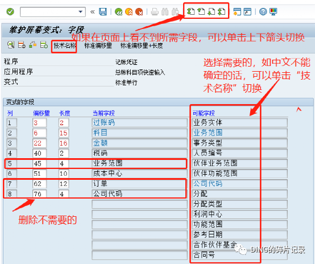Click the first empty current-field row
The image size is (315, 264).
click(x=139, y=204)
